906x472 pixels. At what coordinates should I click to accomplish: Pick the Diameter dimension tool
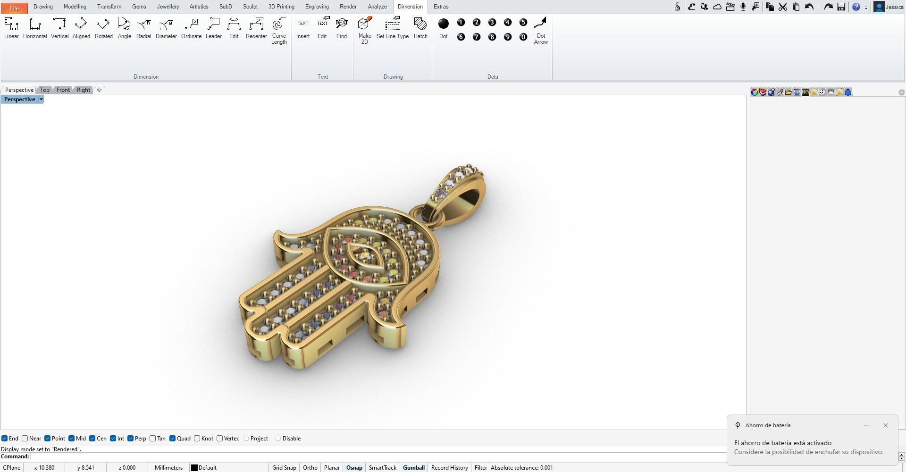click(x=166, y=28)
